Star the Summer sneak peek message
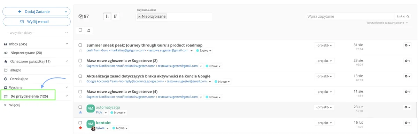The height and width of the screenshot is (134, 418). coord(80,51)
